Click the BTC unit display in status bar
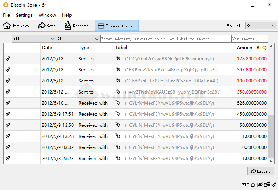Viewport: 278px width, 190px height. 245,184
